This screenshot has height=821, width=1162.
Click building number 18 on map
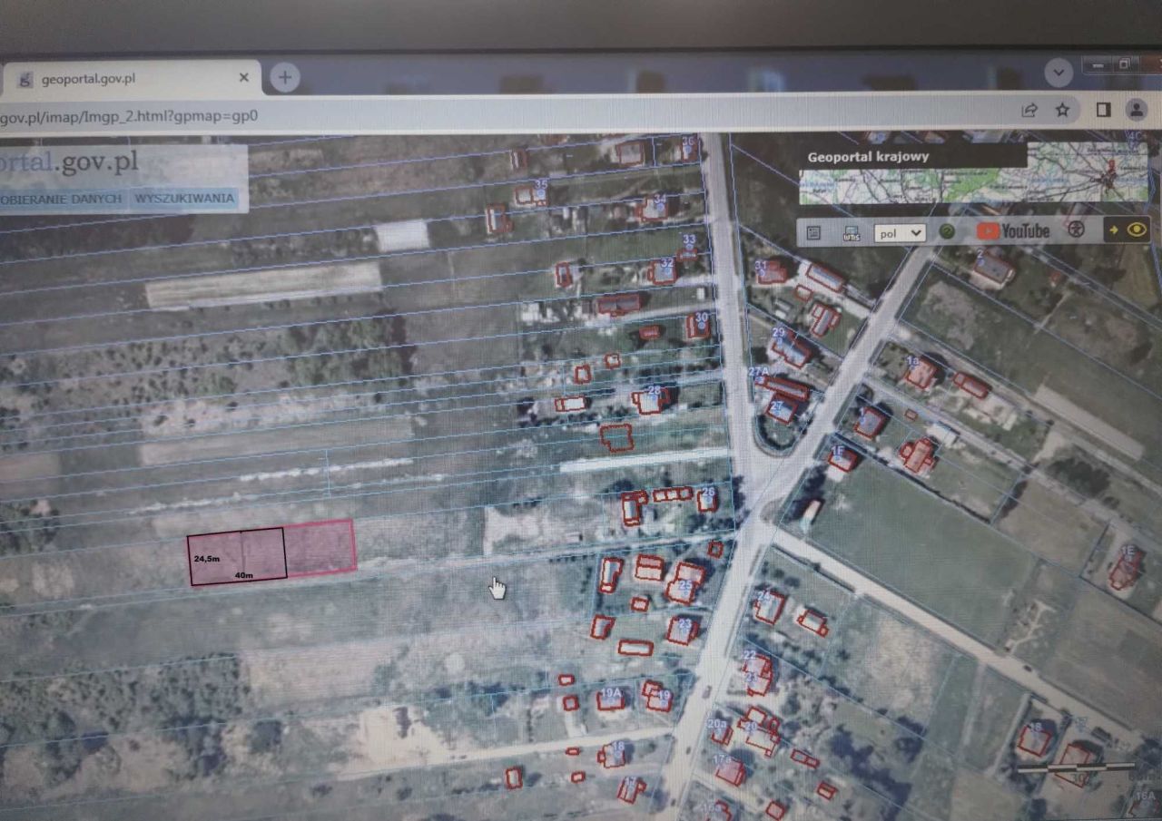[x=618, y=747]
